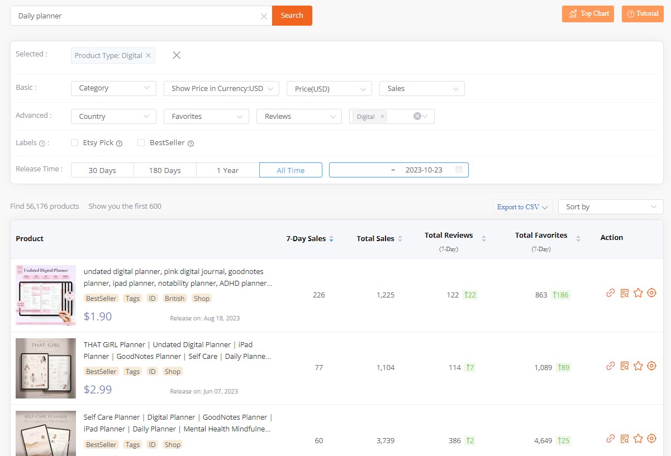
Task: Expand the Sort by dropdown
Action: coord(610,207)
